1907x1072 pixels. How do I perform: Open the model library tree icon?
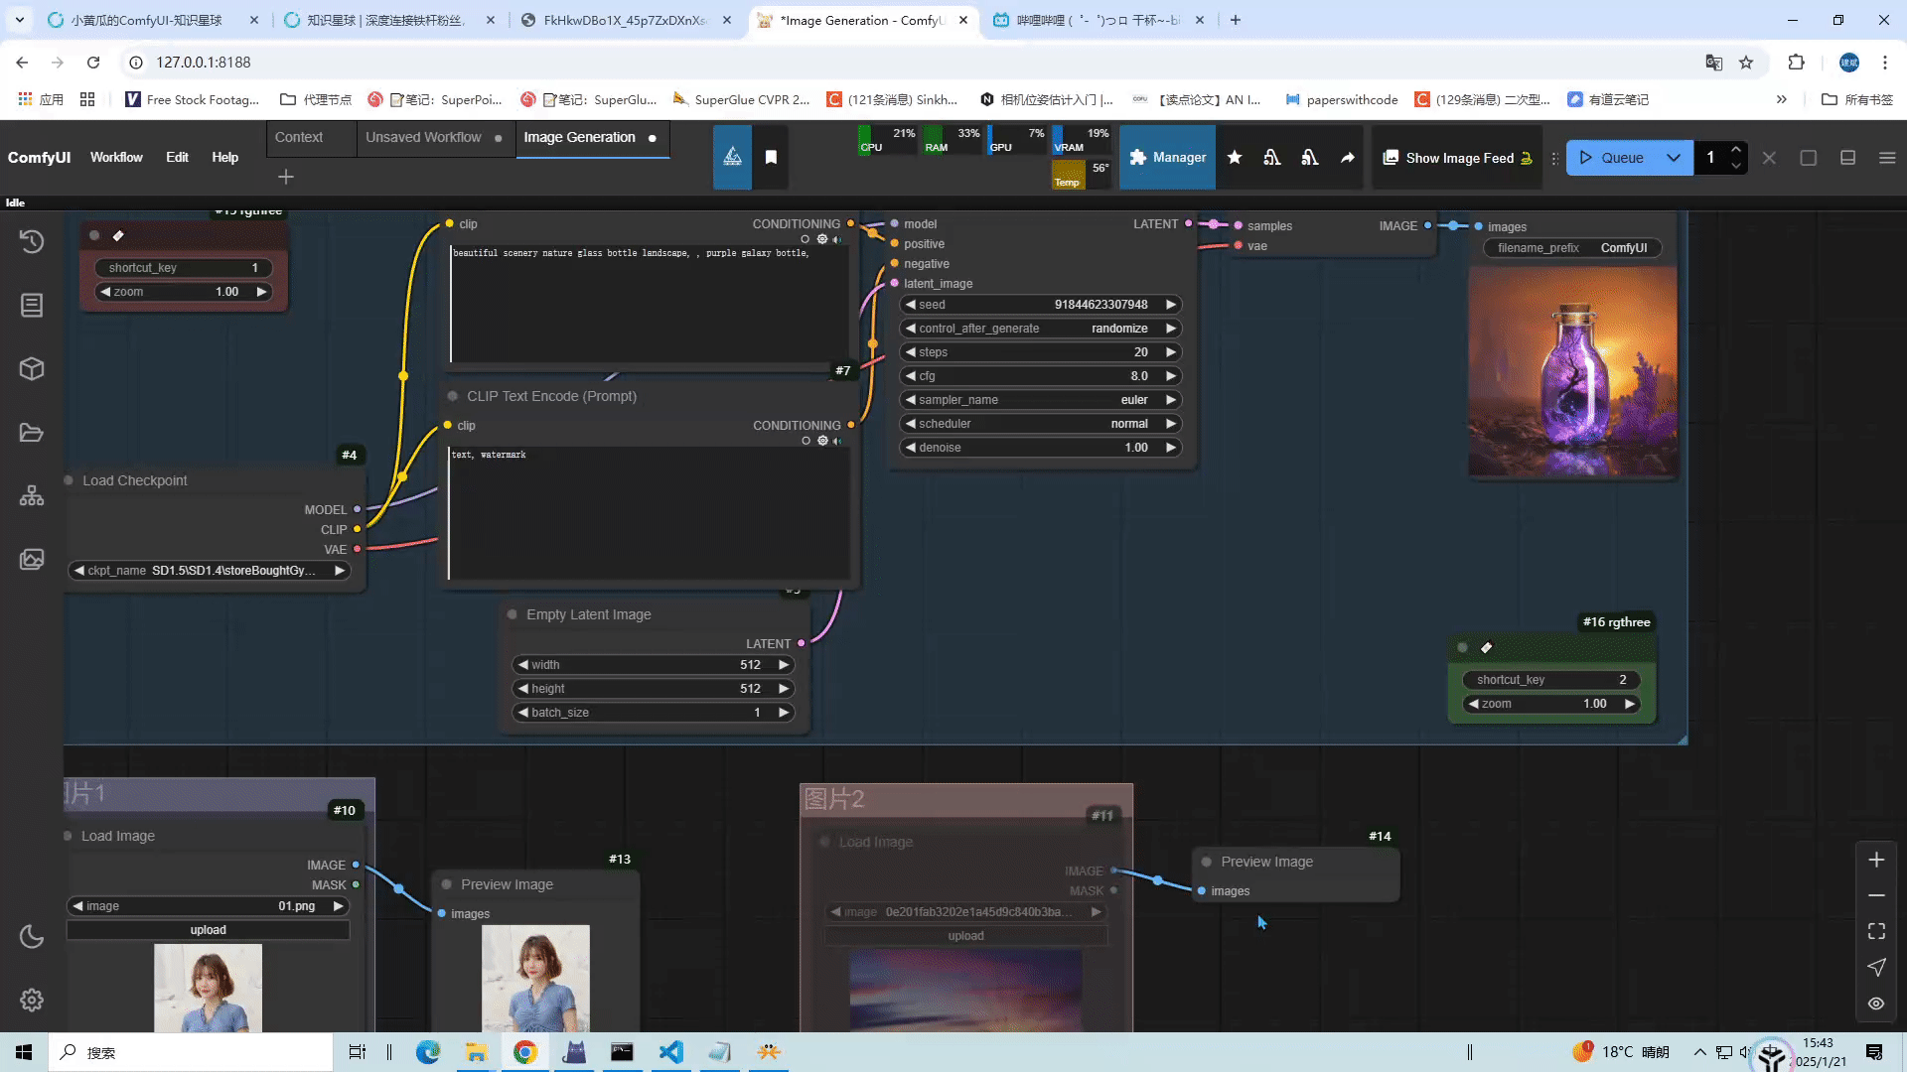click(32, 495)
